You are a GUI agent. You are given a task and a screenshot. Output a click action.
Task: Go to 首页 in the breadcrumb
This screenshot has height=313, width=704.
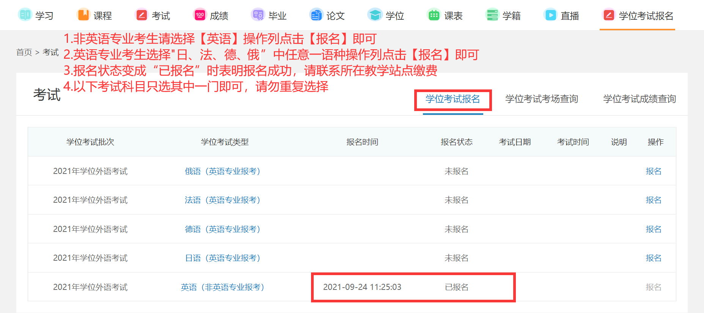coord(24,52)
